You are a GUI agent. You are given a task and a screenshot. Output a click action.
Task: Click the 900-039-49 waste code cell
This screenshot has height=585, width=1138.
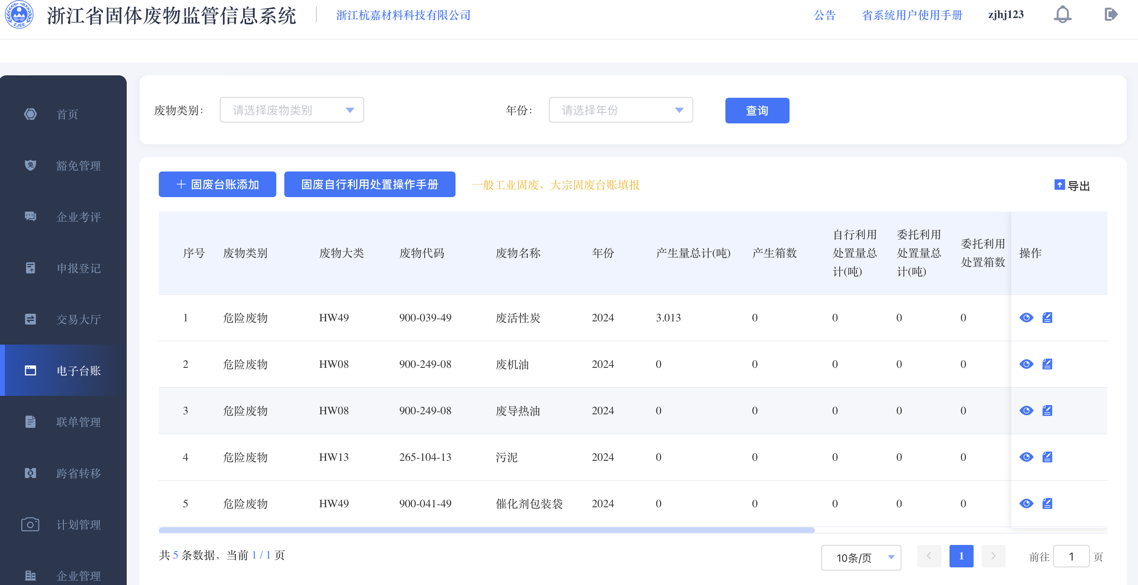(425, 317)
